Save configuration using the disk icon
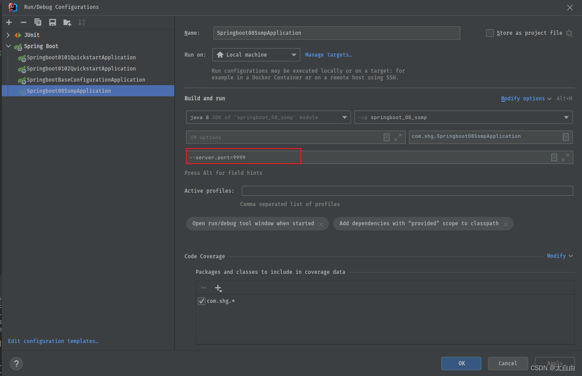Image resolution: width=582 pixels, height=376 pixels. coord(53,22)
